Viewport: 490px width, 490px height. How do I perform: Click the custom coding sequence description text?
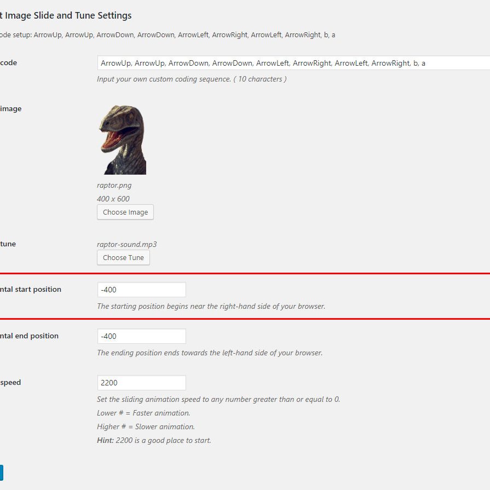(192, 79)
